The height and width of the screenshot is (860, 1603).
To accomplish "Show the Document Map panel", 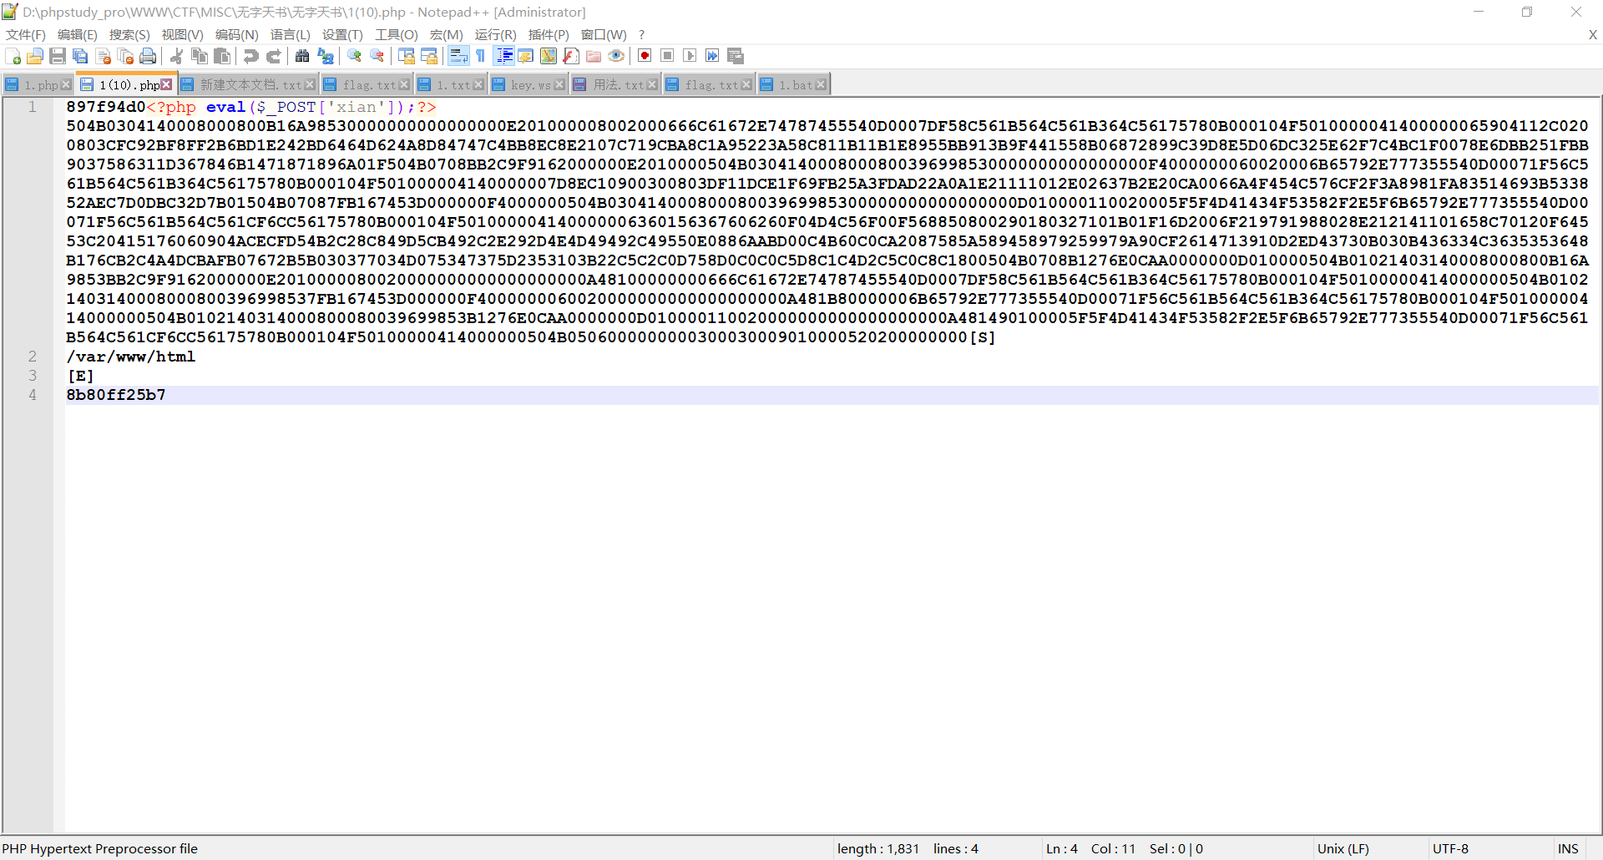I will point(549,56).
